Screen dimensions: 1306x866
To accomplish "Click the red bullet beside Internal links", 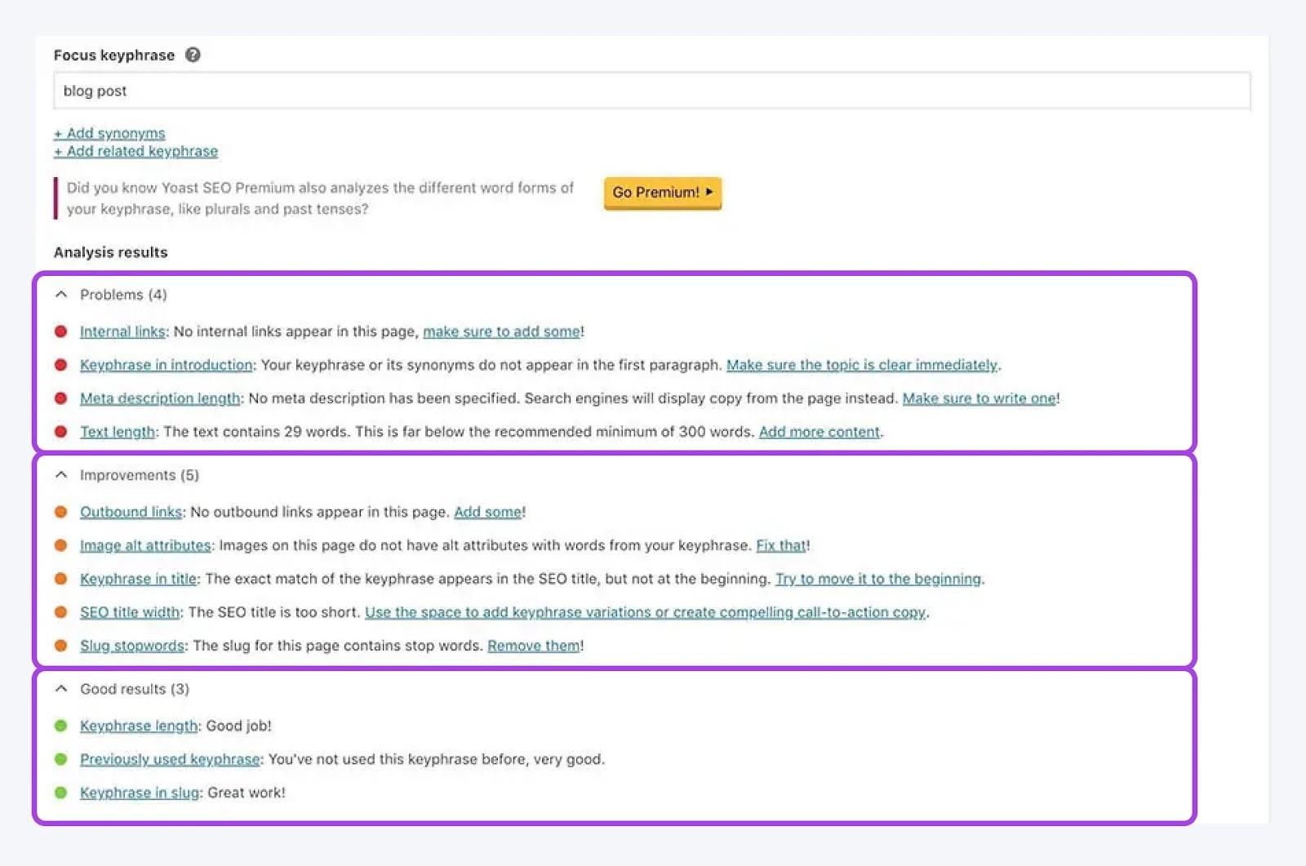I will coord(60,331).
